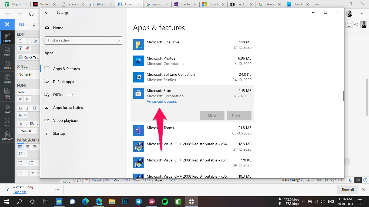The height and width of the screenshot is (207, 369).
Task: Open Page Setup in the writer sidebar
Action: [x=7, y=94]
